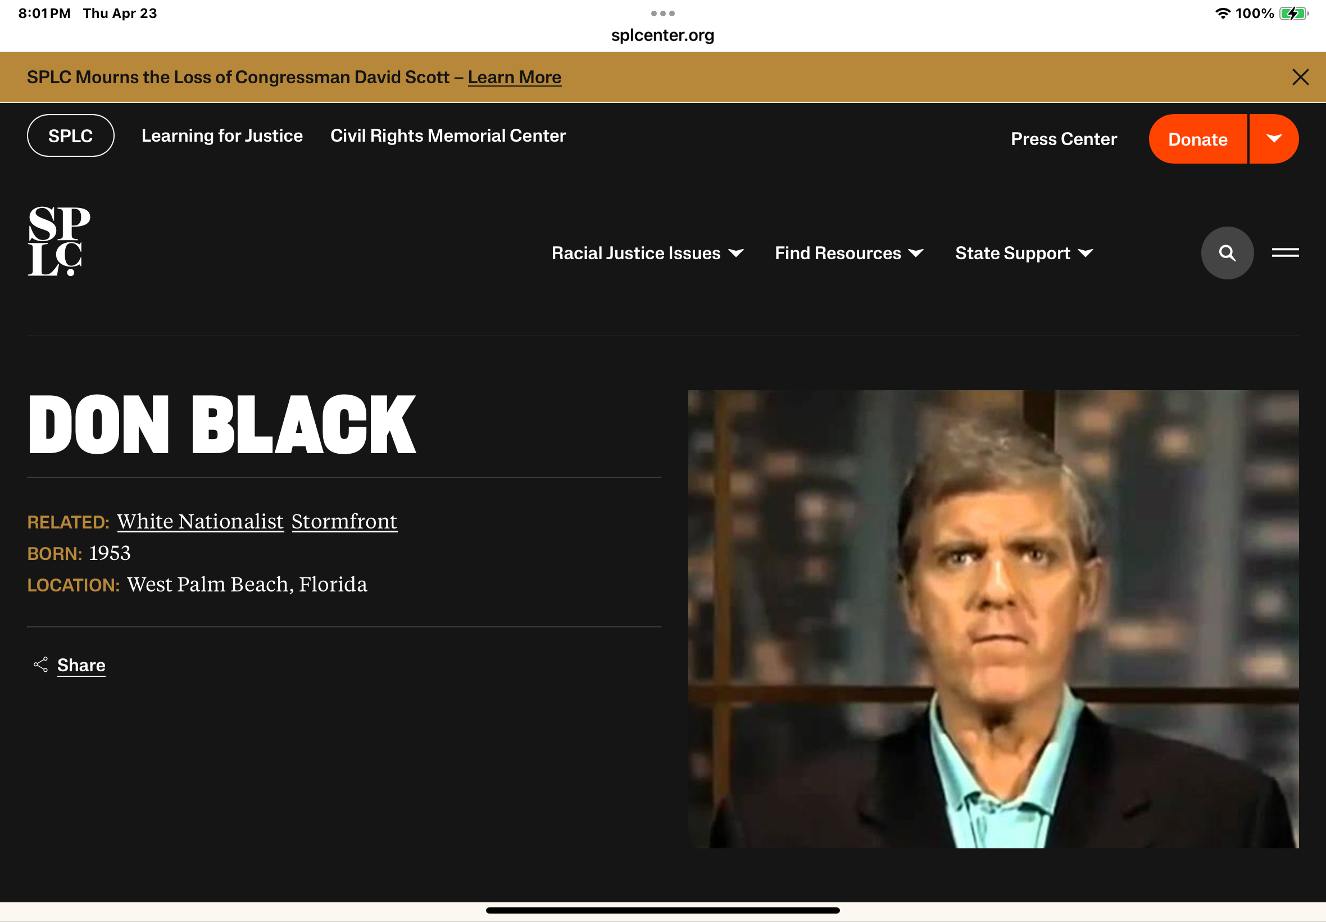This screenshot has width=1326, height=922.
Task: Expand the Donate dropdown arrow
Action: point(1274,139)
